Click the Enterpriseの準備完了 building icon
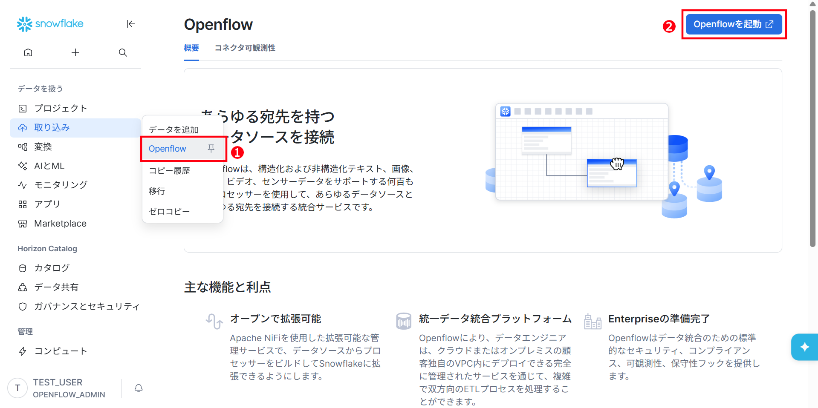The height and width of the screenshot is (408, 818). [x=593, y=321]
